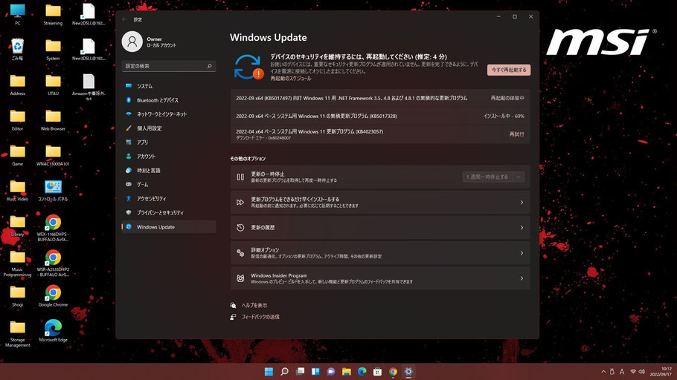
Task: Click the volume tray icon
Action: click(641, 372)
